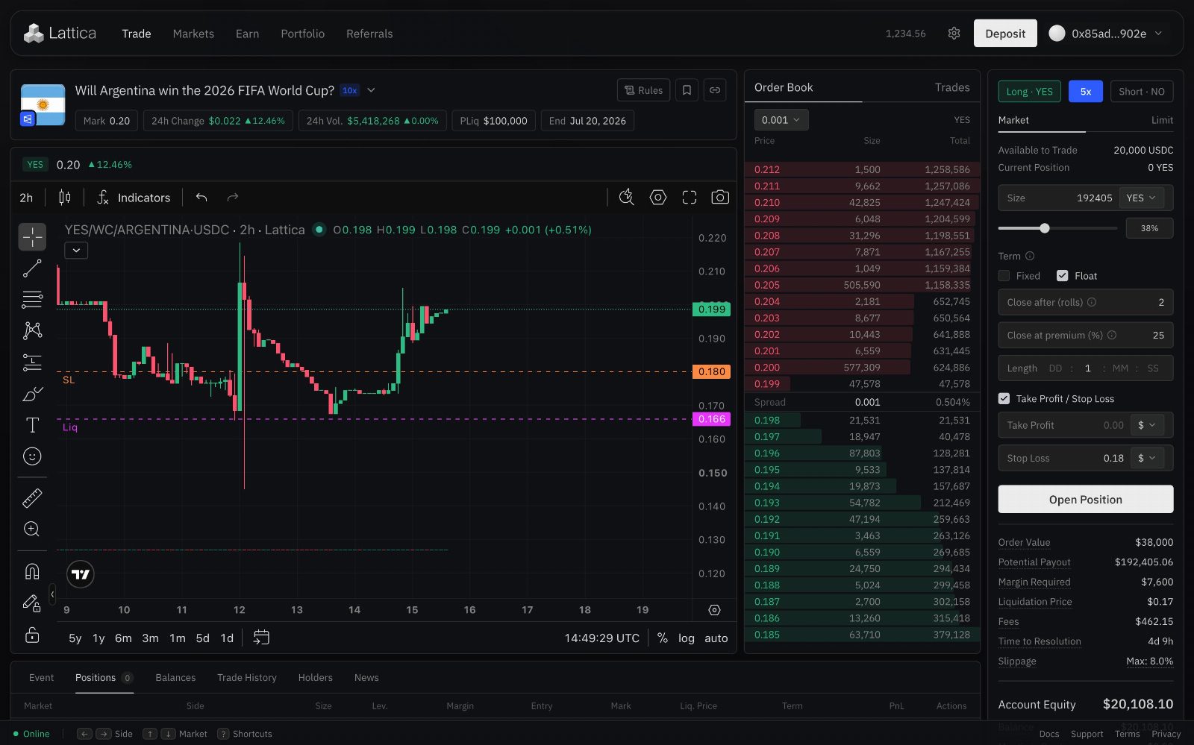Click the Open Position button
Screen dimensions: 1194x745
(1086, 500)
